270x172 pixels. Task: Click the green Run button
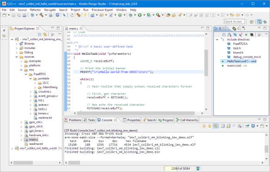(140, 15)
